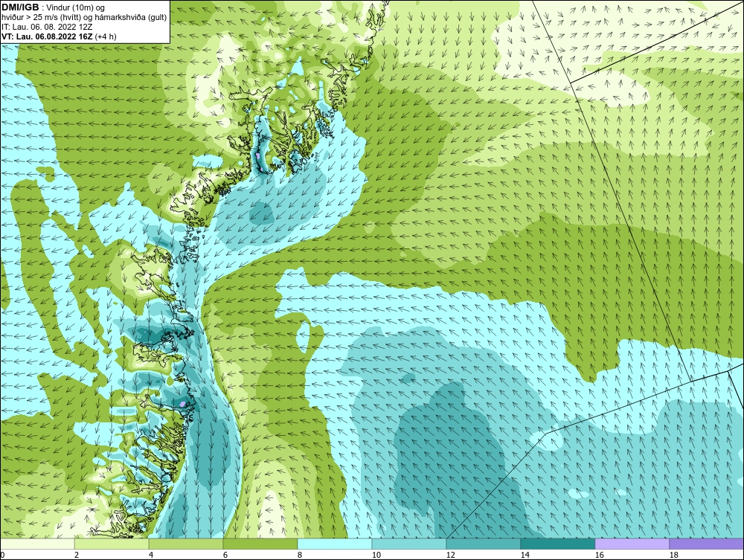Click the '8' legend scale value

click(x=299, y=555)
